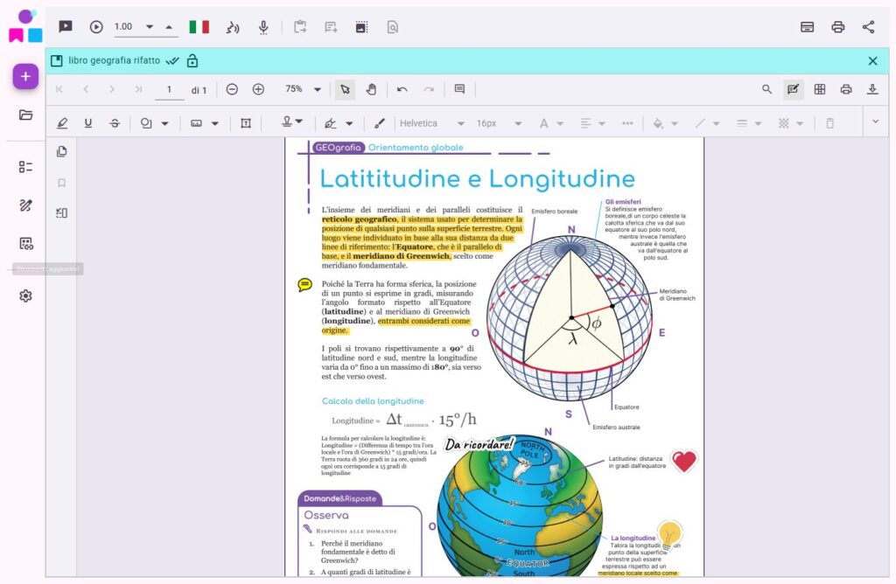Toggle the annotation edit mode button

(794, 89)
